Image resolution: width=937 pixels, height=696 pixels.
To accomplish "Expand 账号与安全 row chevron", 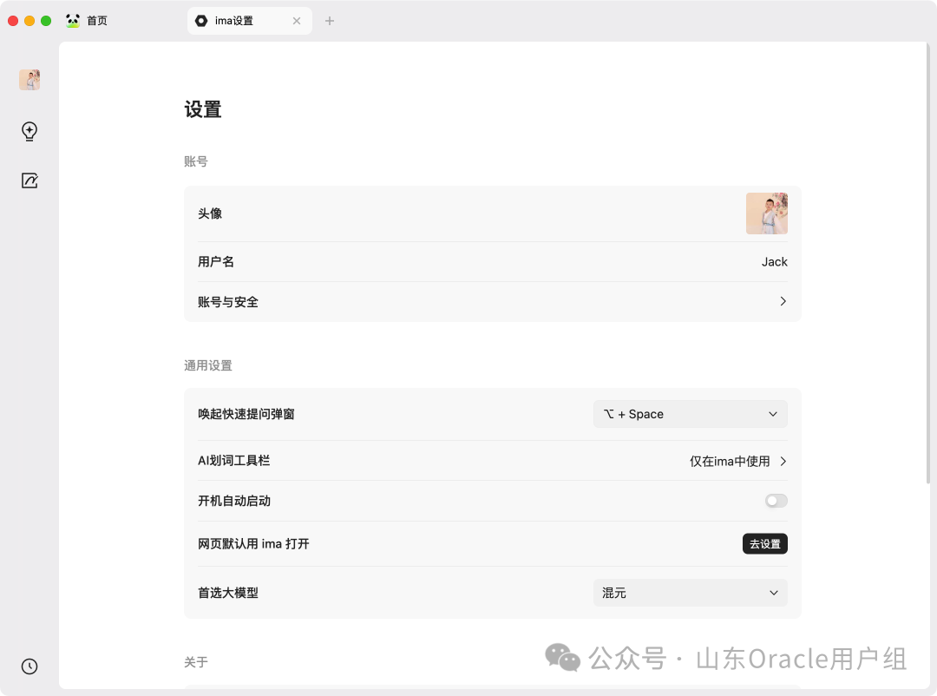I will pyautogui.click(x=783, y=301).
